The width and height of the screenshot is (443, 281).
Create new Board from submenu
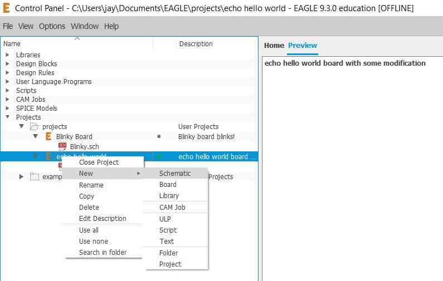point(176,185)
